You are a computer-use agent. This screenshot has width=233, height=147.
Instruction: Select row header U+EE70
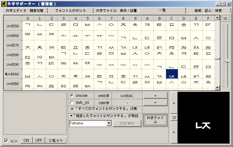pyautogui.click(x=13, y=45)
